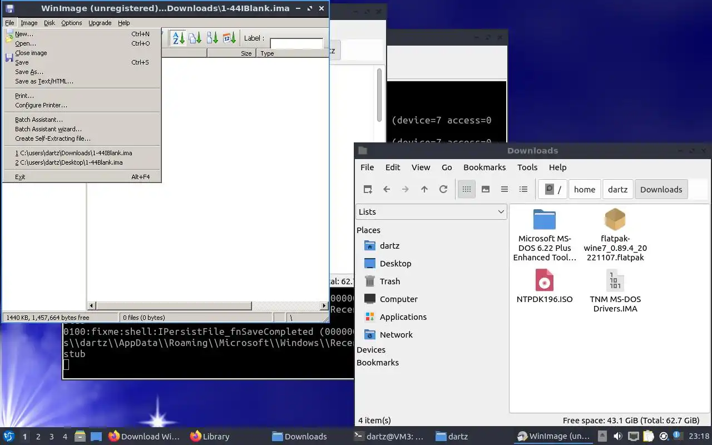Open Bookmarks menu in file manager
This screenshot has height=445, width=712.
point(484,167)
